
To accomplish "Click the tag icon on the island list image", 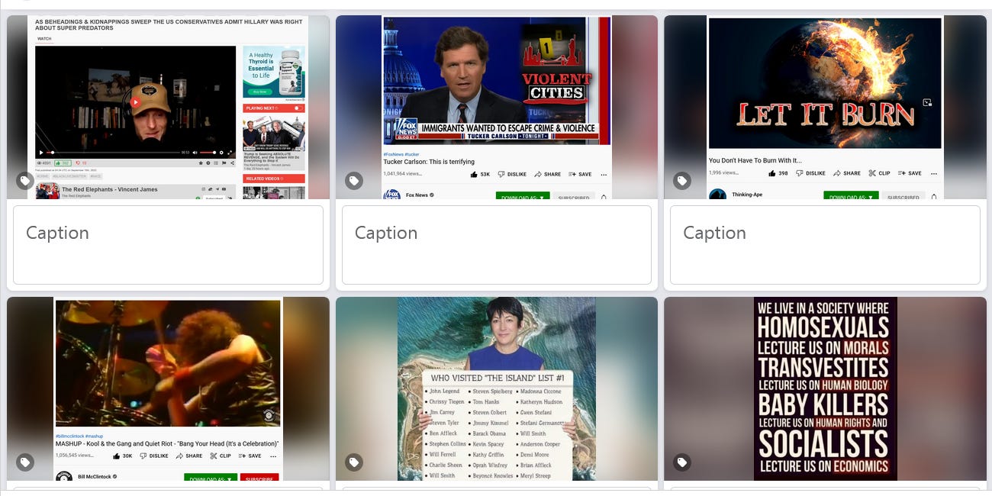I will pyautogui.click(x=354, y=462).
